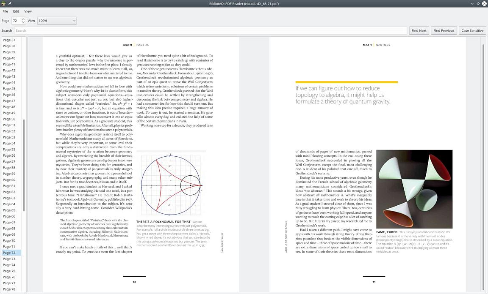Select Page 53 in the page list
Viewport: 488px width, 294px height.
11,137
